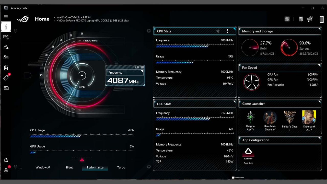
Task: Click the GPU Usage progress bar
Action: [82, 152]
